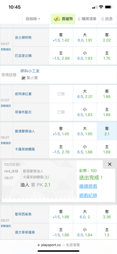This screenshot has width=117, height=254.
Task: Open the 殺姊姊 account dropdown
Action: tap(33, 19)
